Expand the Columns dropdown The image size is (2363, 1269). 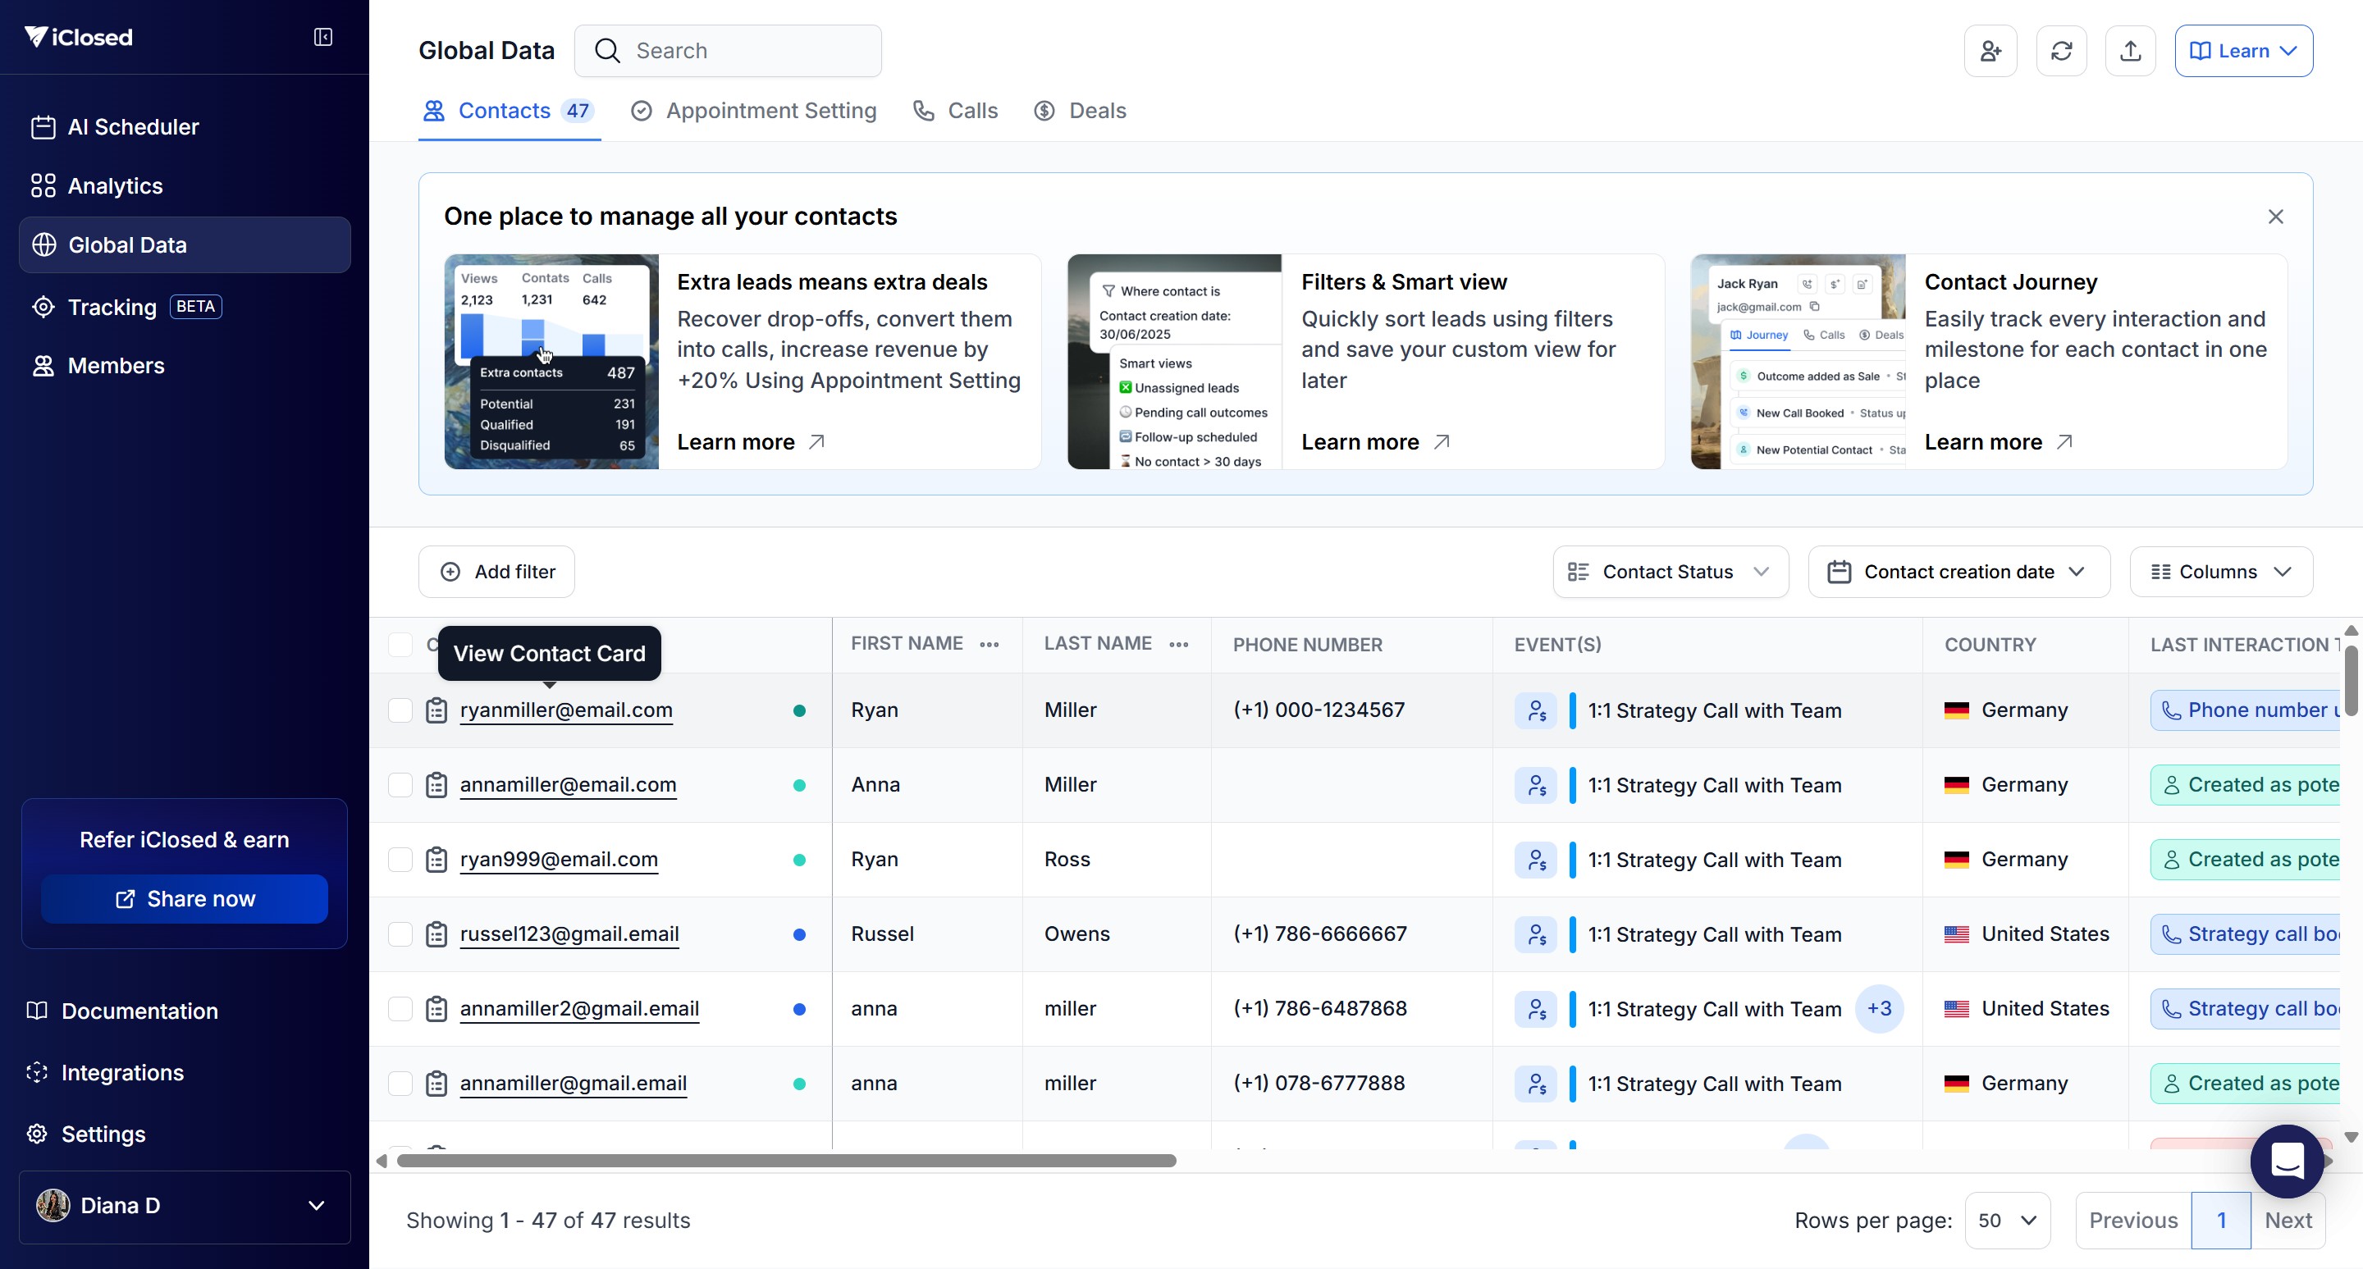(2220, 572)
